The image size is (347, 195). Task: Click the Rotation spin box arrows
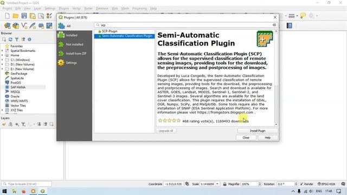pos(296,184)
